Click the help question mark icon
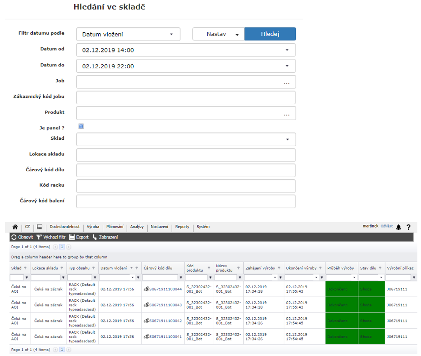 point(408,227)
